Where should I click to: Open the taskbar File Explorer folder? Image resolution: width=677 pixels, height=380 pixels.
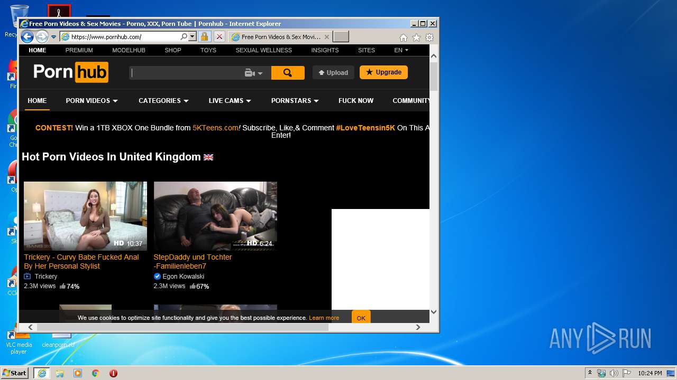[x=60, y=373]
